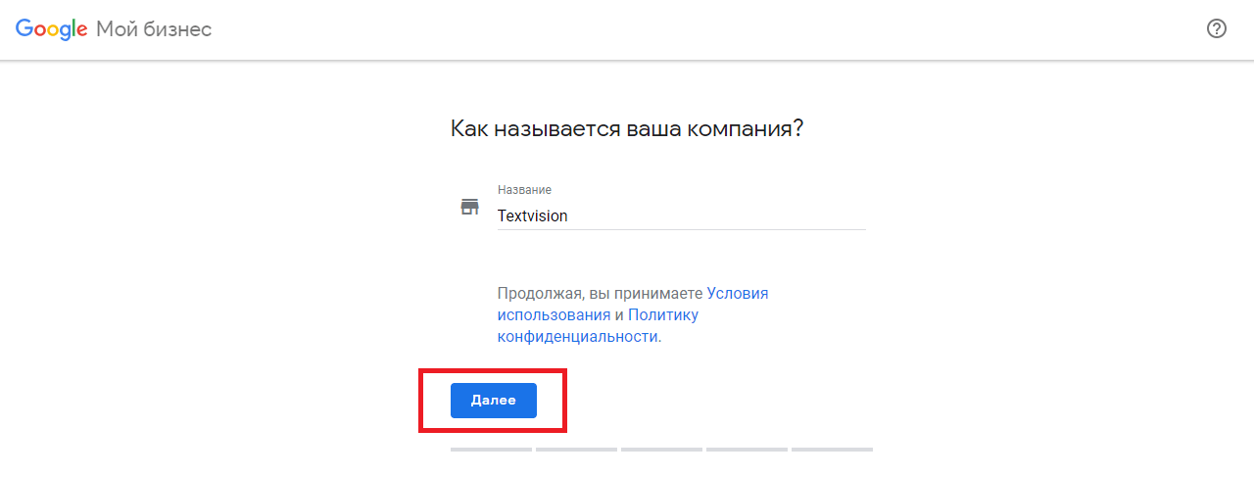Image resolution: width=1254 pixels, height=477 pixels.
Task: Click the 'Как называется ваша компания?' heading
Action: (627, 128)
